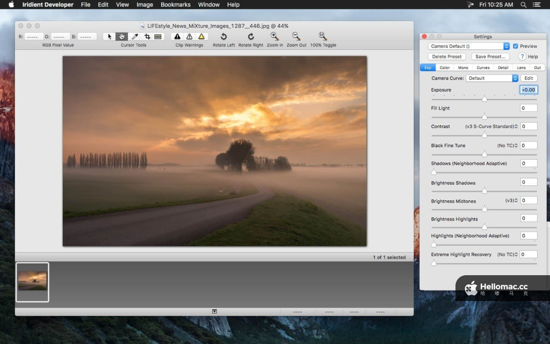Click the Zoom In magnifier
550x344 pixels.
click(x=275, y=36)
